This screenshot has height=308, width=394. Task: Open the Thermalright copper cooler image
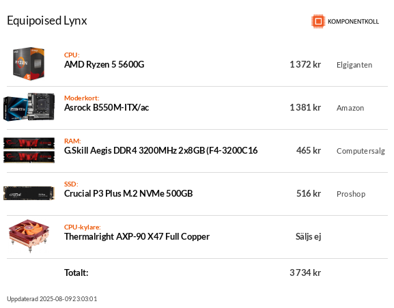pyautogui.click(x=29, y=236)
